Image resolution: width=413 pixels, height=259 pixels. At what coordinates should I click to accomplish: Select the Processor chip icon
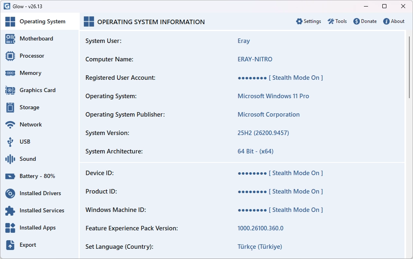click(10, 56)
